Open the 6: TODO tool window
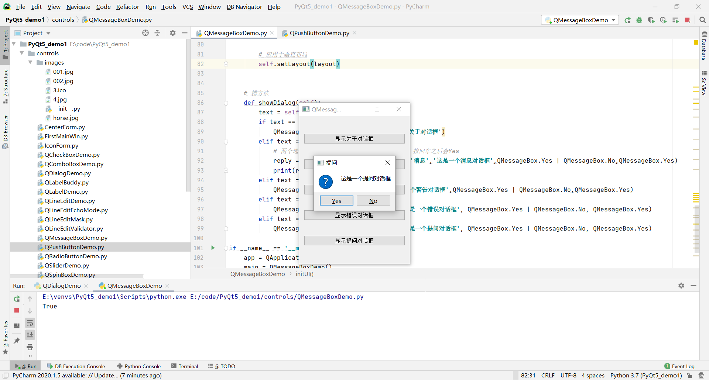The image size is (709, 380). click(222, 366)
